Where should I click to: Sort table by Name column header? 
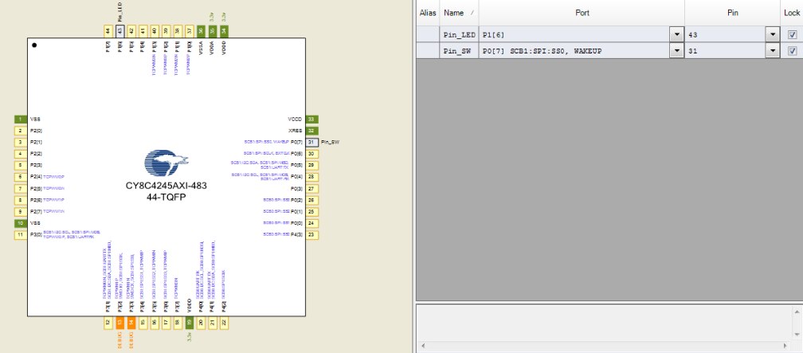[459, 13]
